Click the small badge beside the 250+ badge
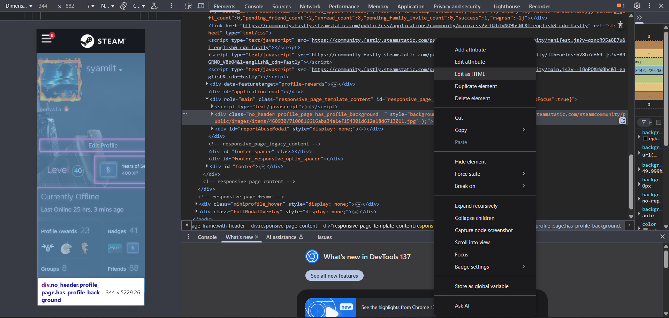The height and width of the screenshot is (318, 669). [132, 248]
